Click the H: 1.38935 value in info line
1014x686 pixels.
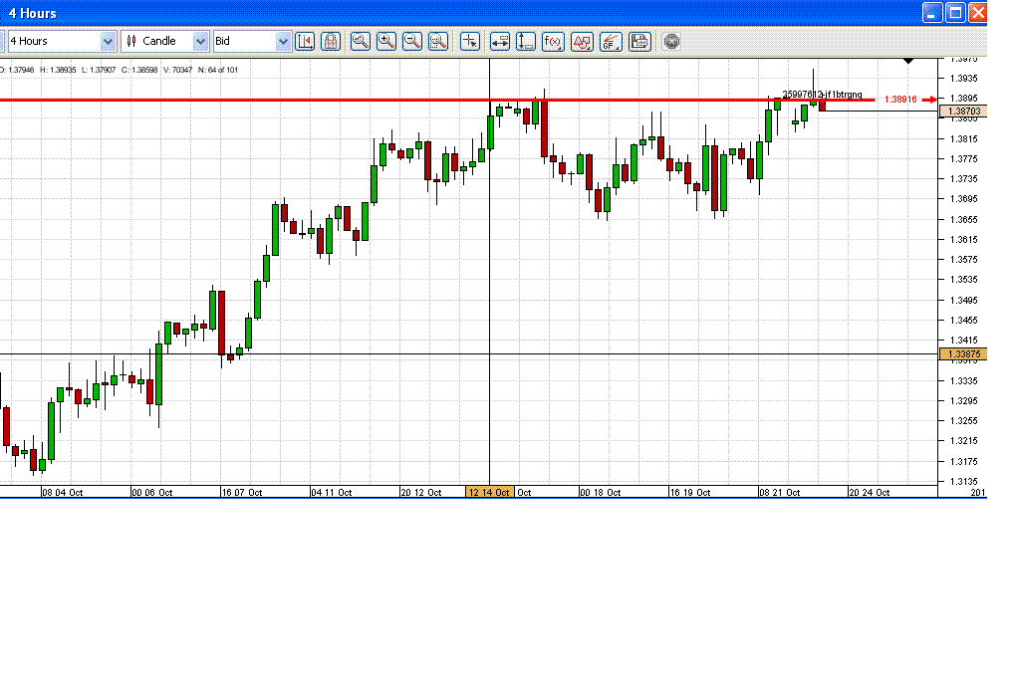[58, 70]
